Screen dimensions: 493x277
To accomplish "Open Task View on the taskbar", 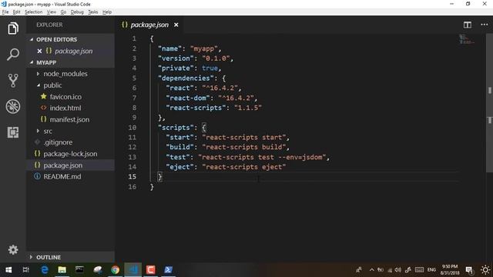I will click(x=25, y=270).
